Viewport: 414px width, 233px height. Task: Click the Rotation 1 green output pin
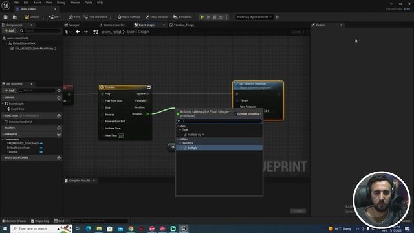tap(147, 114)
